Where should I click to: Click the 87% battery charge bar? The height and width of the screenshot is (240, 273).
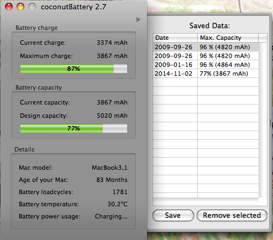click(73, 69)
